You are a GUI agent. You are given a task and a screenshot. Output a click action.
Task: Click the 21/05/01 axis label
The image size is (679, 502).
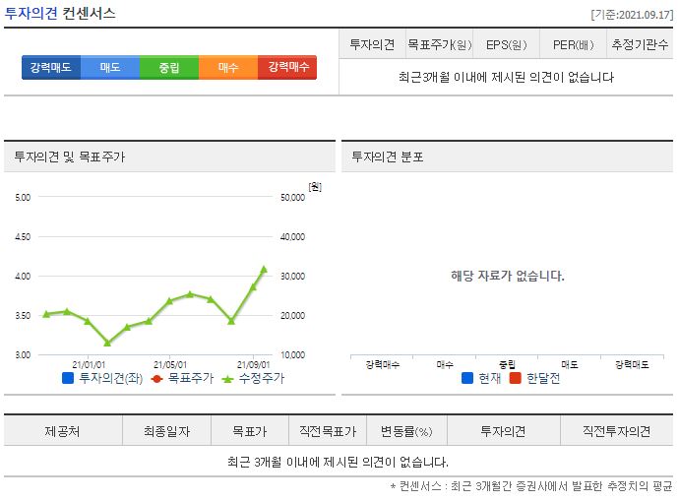click(170, 365)
